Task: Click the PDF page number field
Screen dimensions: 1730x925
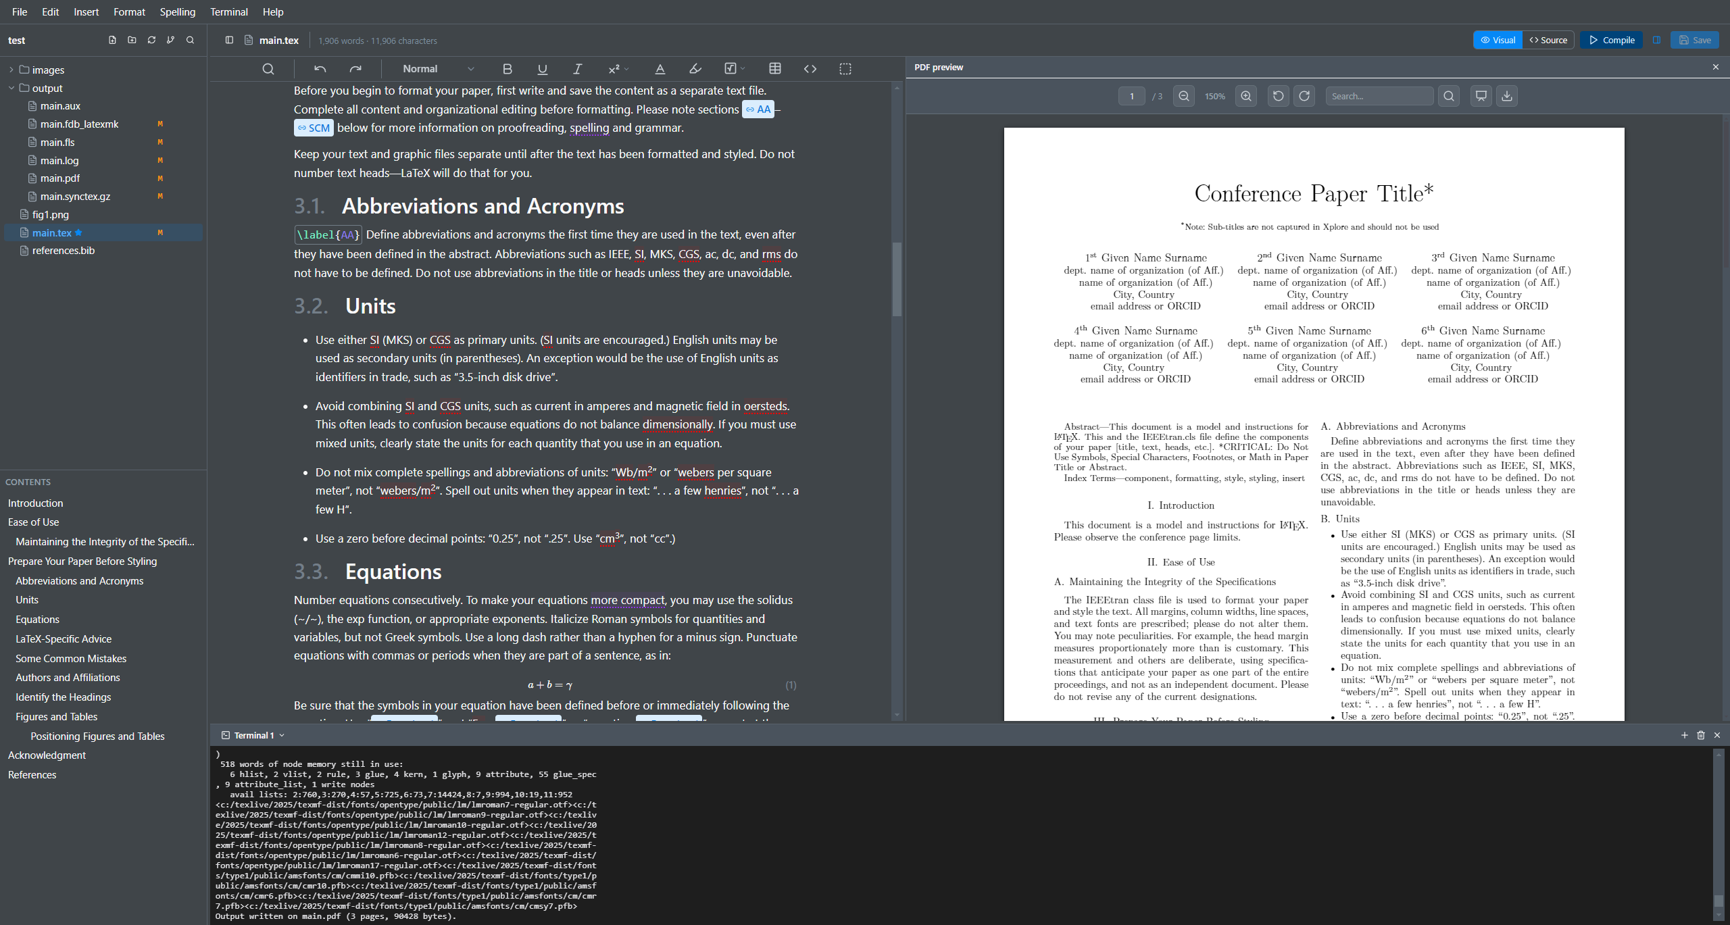Action: 1131,96
